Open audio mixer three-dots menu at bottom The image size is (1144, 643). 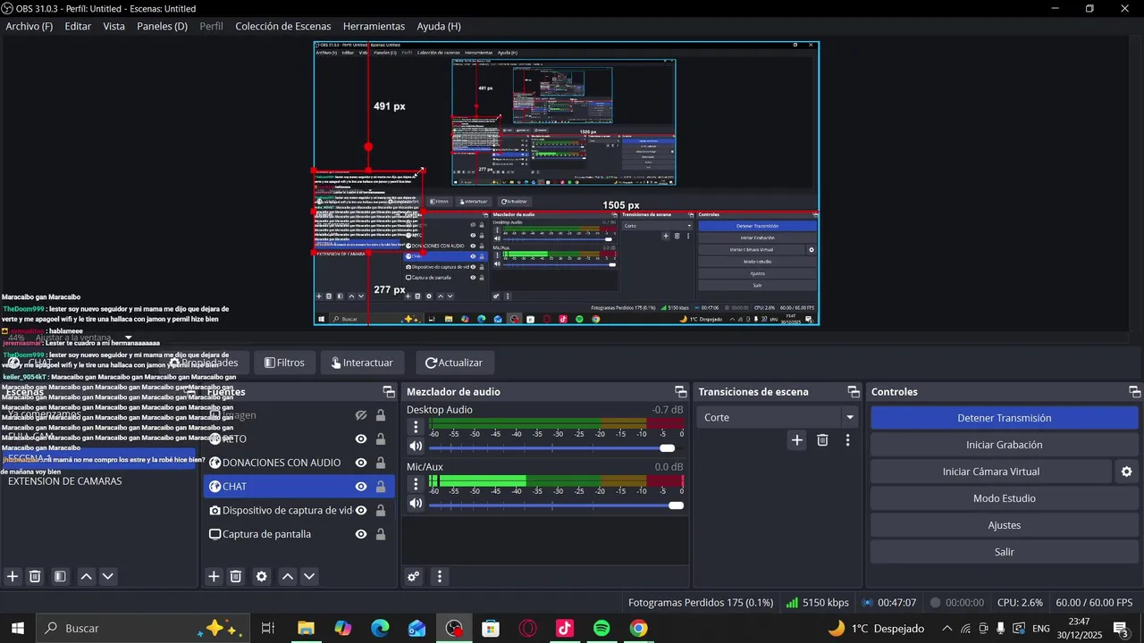click(x=439, y=577)
